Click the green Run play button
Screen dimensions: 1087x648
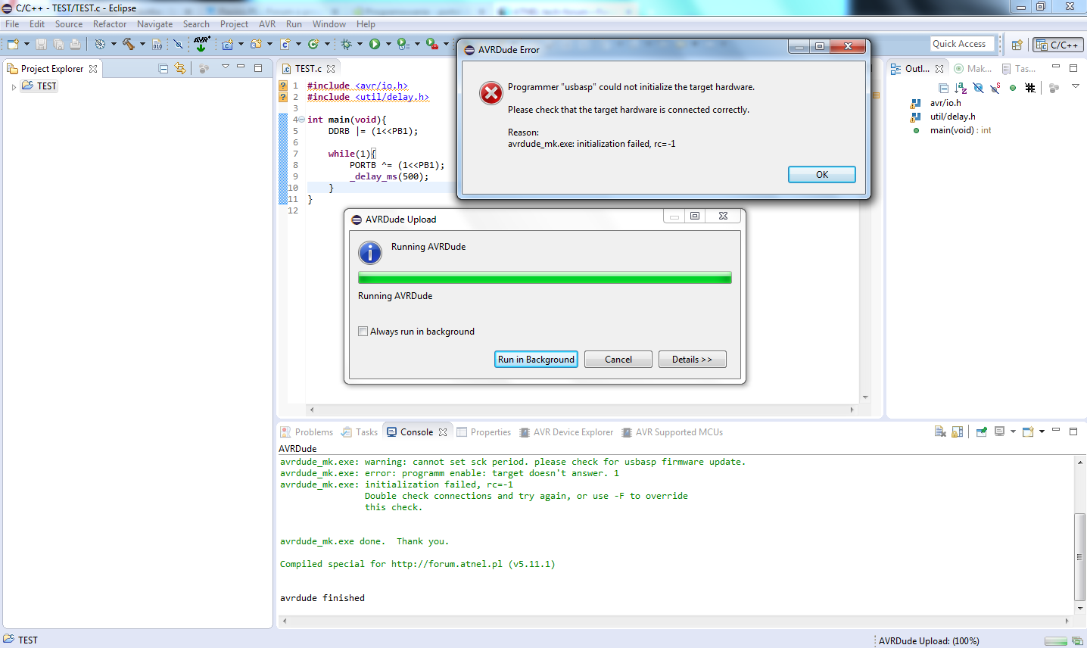pyautogui.click(x=375, y=44)
